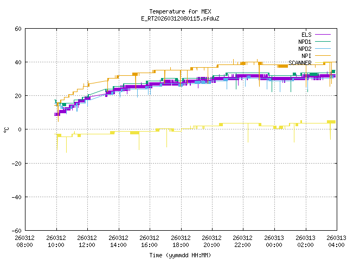Click the ELS legend label
347x260 pixels.
(306, 35)
